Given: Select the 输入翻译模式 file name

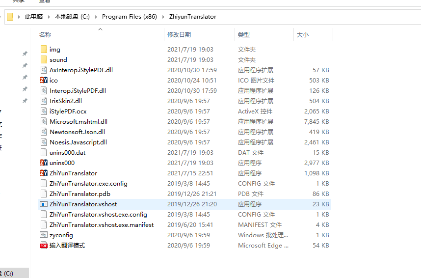Looking at the screenshot, I should click(x=67, y=246).
